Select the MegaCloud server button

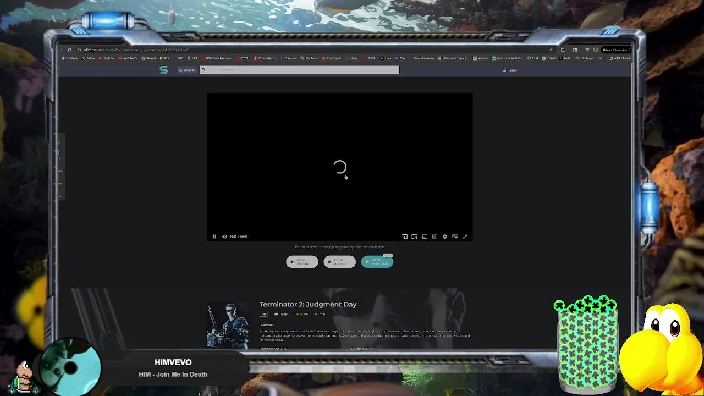(x=377, y=262)
